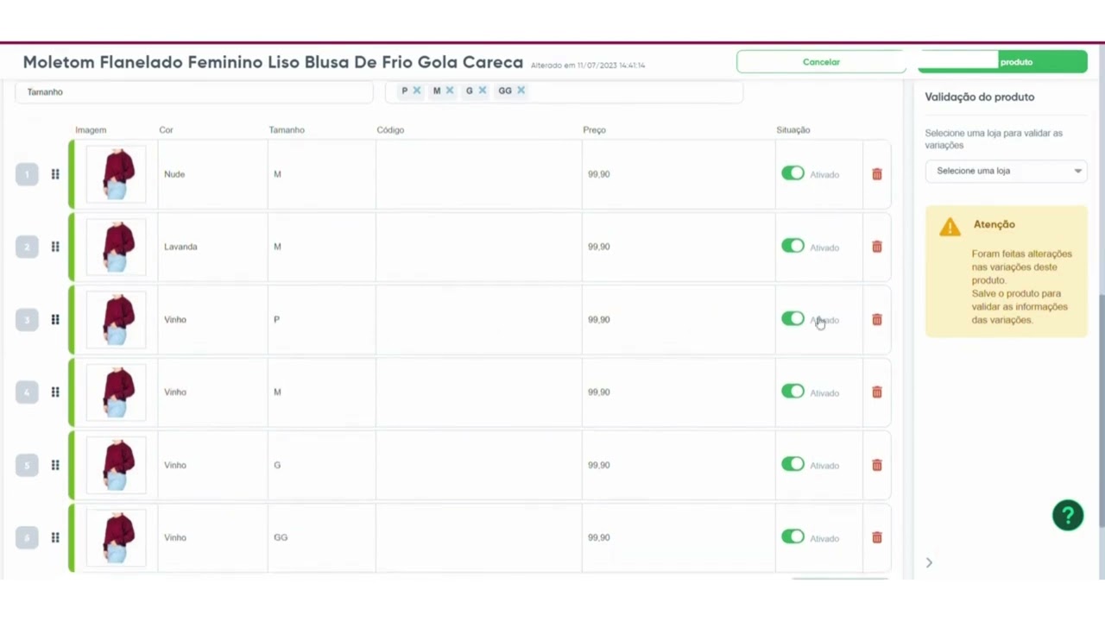Remove the GG size filter chip
The image size is (1105, 621).
tap(521, 90)
